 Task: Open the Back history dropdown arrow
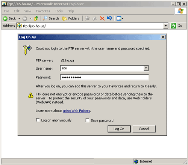click(19, 18)
